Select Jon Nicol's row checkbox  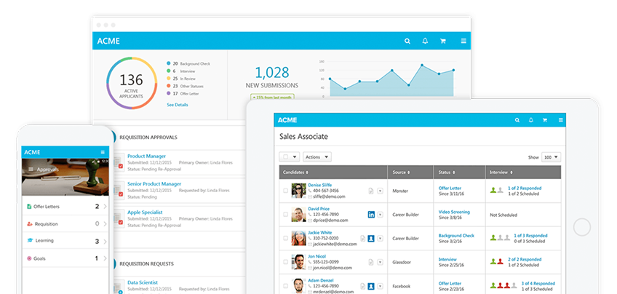point(286,262)
